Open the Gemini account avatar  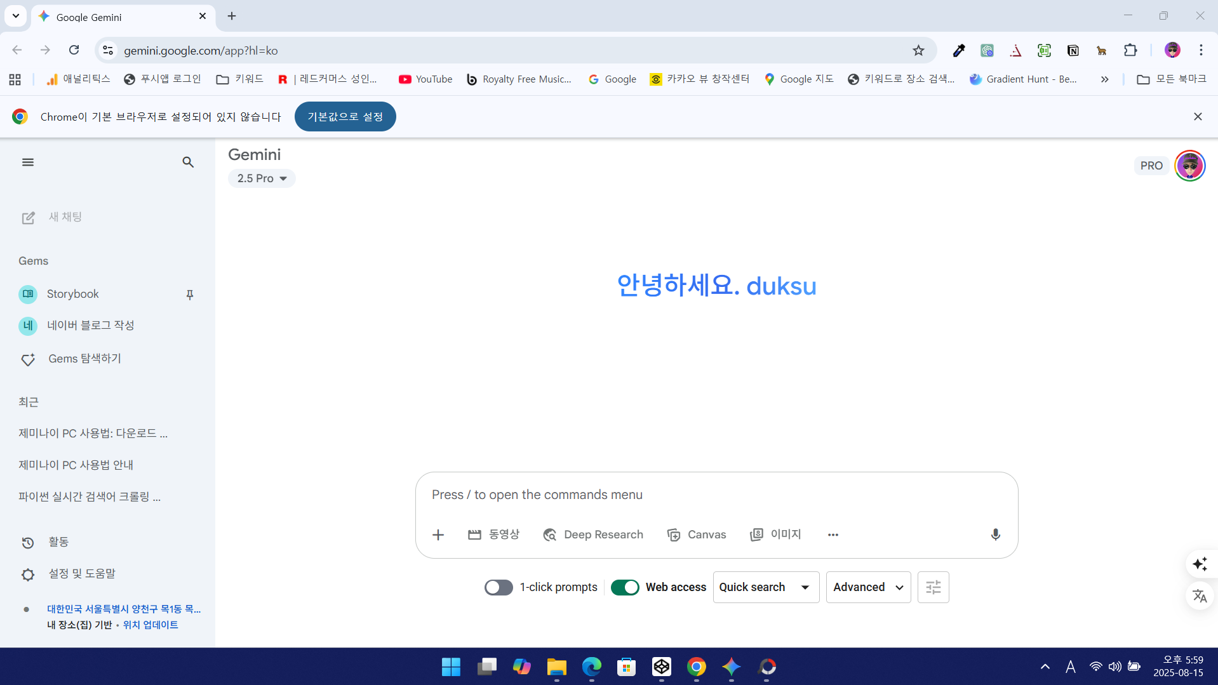[x=1189, y=166]
